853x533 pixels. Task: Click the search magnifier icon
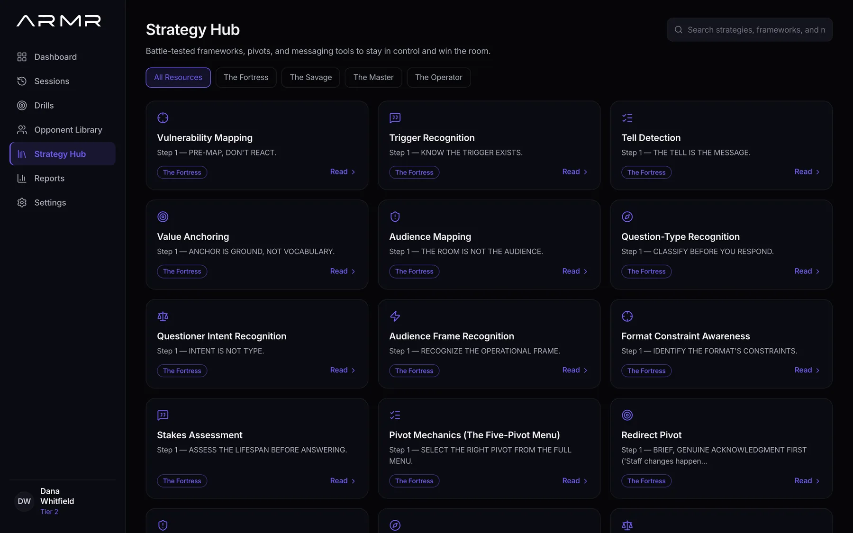pos(679,30)
